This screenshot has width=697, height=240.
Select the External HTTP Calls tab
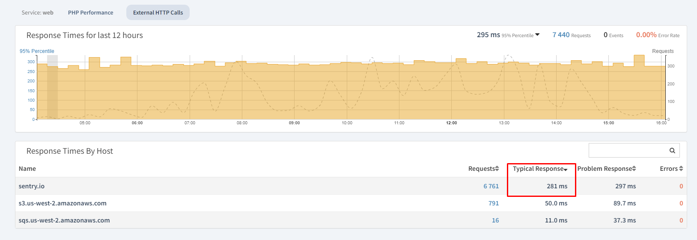coord(158,12)
